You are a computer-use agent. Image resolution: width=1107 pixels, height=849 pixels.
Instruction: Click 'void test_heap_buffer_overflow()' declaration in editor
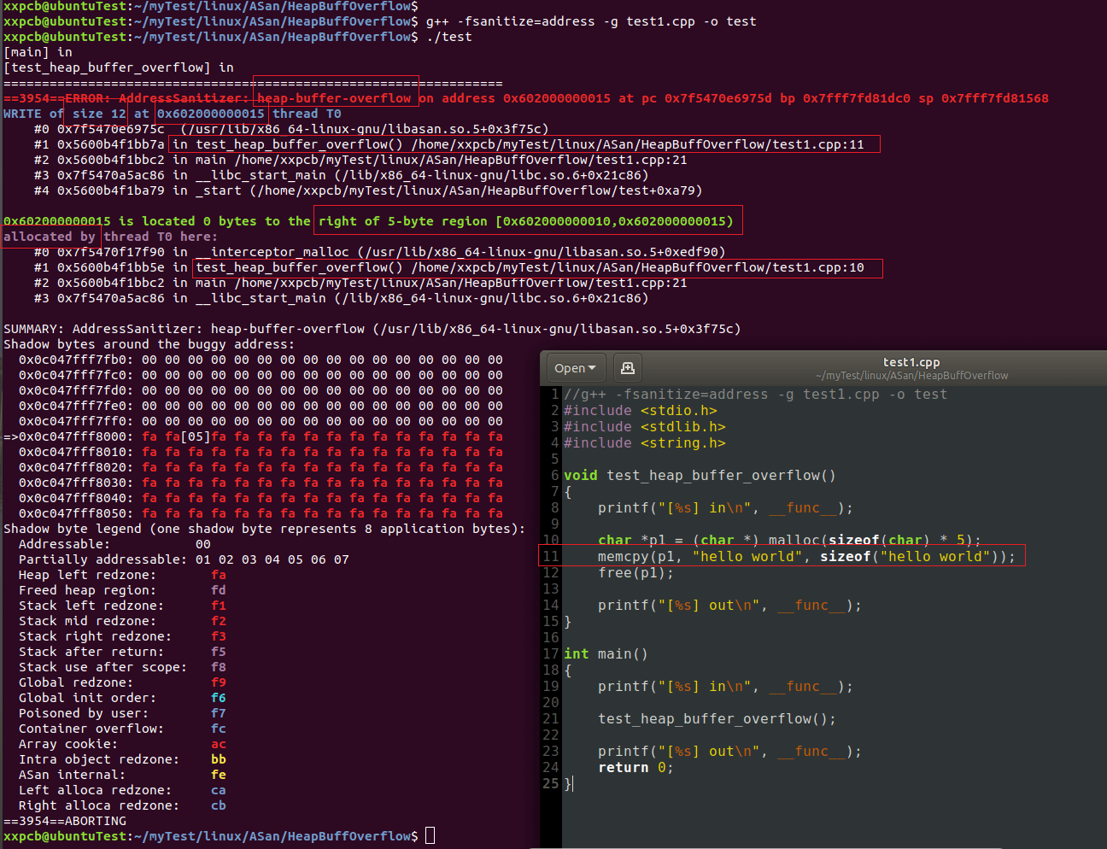tap(700, 476)
